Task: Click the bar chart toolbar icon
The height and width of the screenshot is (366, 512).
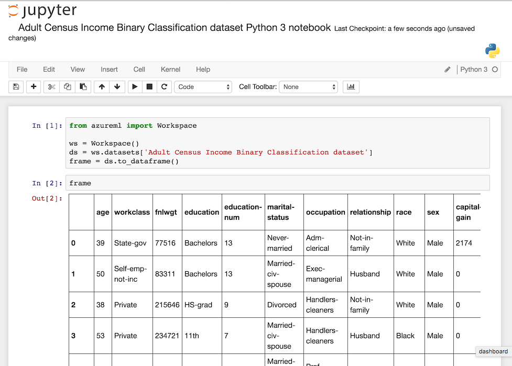Action: (351, 87)
